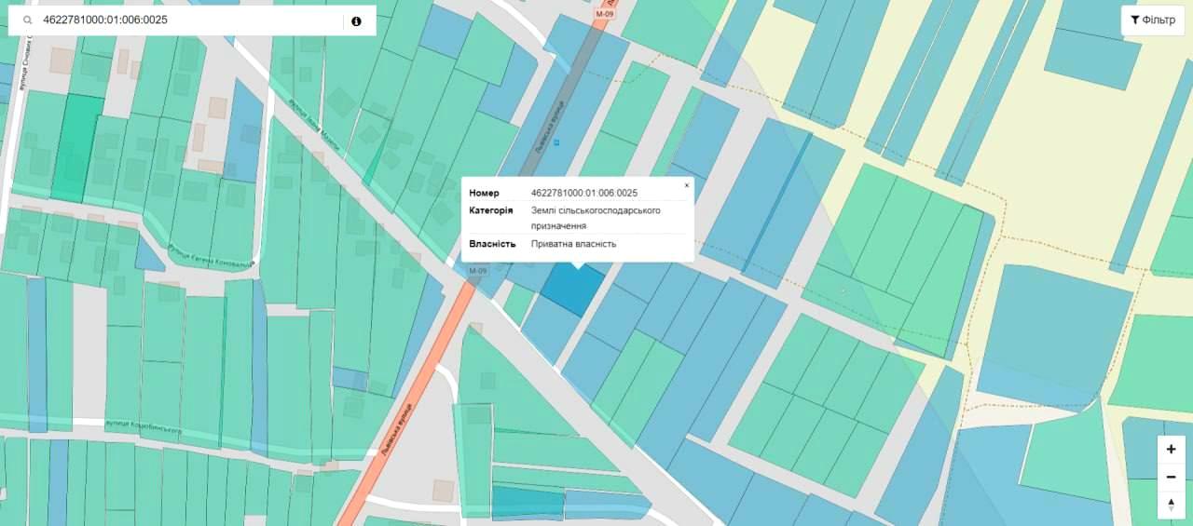Click the M-09 shield below the popup
Viewport: 1193px width, 526px height.
coord(477,270)
